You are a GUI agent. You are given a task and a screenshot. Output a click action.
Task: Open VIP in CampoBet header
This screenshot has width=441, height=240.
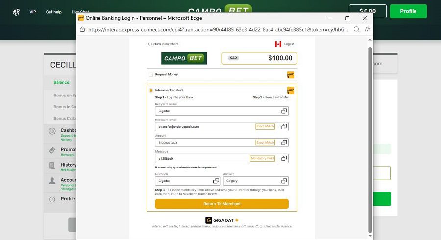[33, 12]
